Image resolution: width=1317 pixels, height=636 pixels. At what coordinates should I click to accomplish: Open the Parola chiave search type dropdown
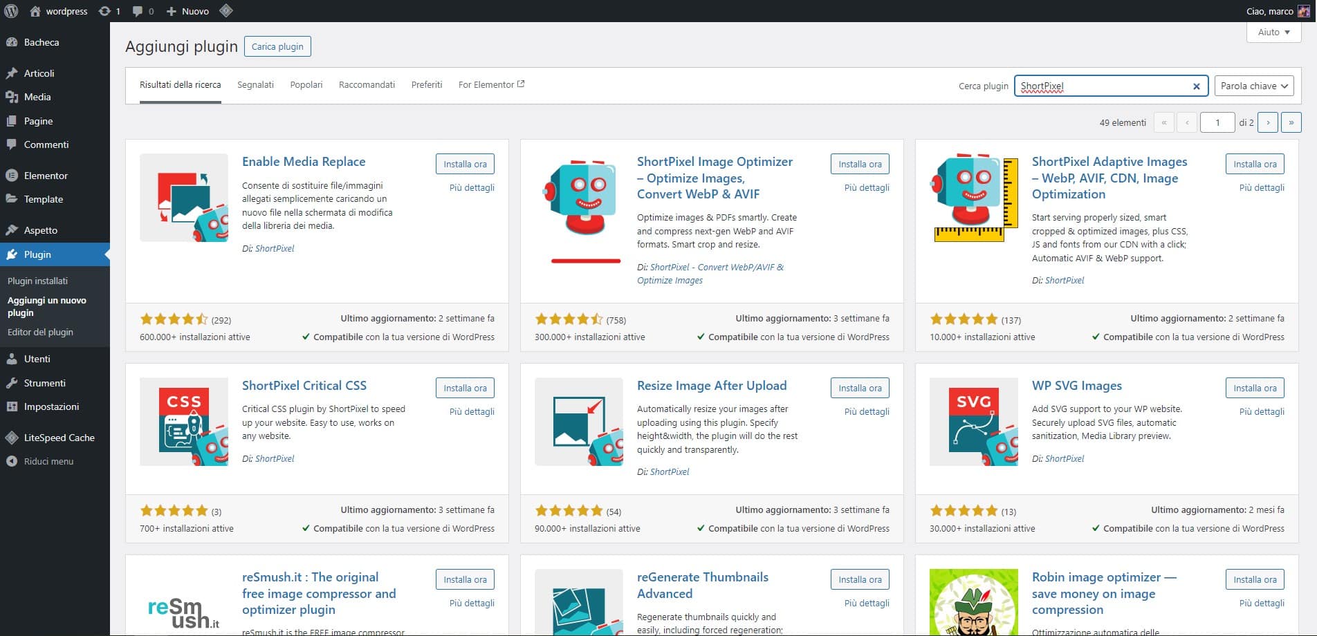click(x=1254, y=86)
